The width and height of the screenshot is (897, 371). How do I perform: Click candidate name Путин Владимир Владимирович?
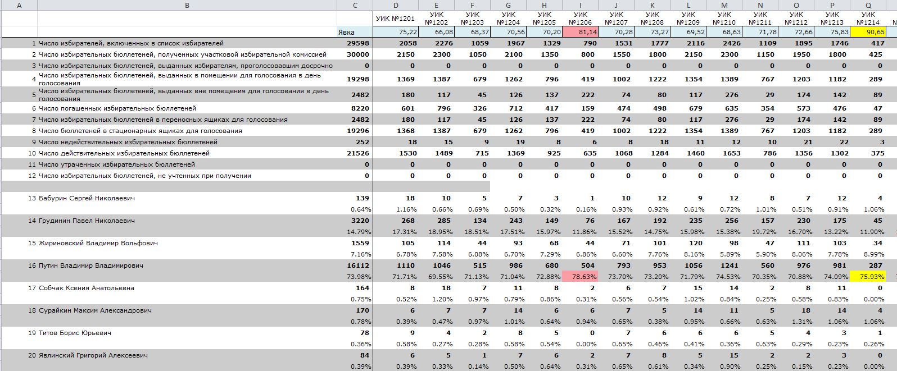(x=90, y=265)
